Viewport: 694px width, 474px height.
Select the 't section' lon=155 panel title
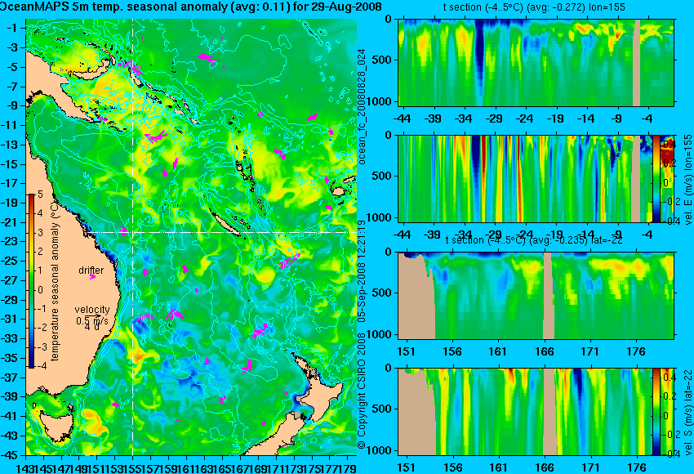[534, 7]
